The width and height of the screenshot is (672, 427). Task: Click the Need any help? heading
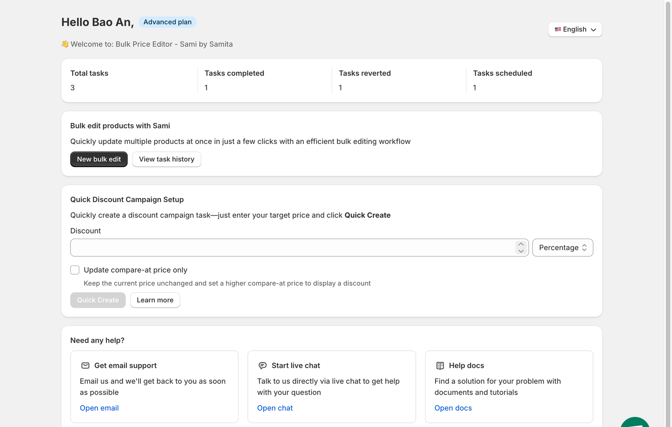(x=97, y=341)
